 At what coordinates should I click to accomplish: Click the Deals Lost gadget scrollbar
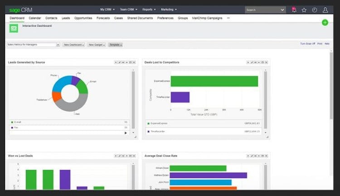click(265, 100)
